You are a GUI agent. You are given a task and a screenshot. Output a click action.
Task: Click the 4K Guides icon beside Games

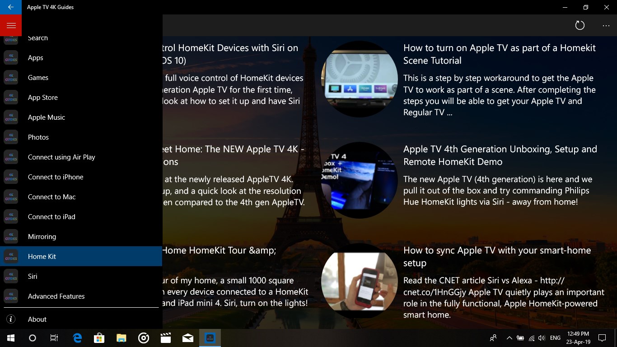pos(11,78)
